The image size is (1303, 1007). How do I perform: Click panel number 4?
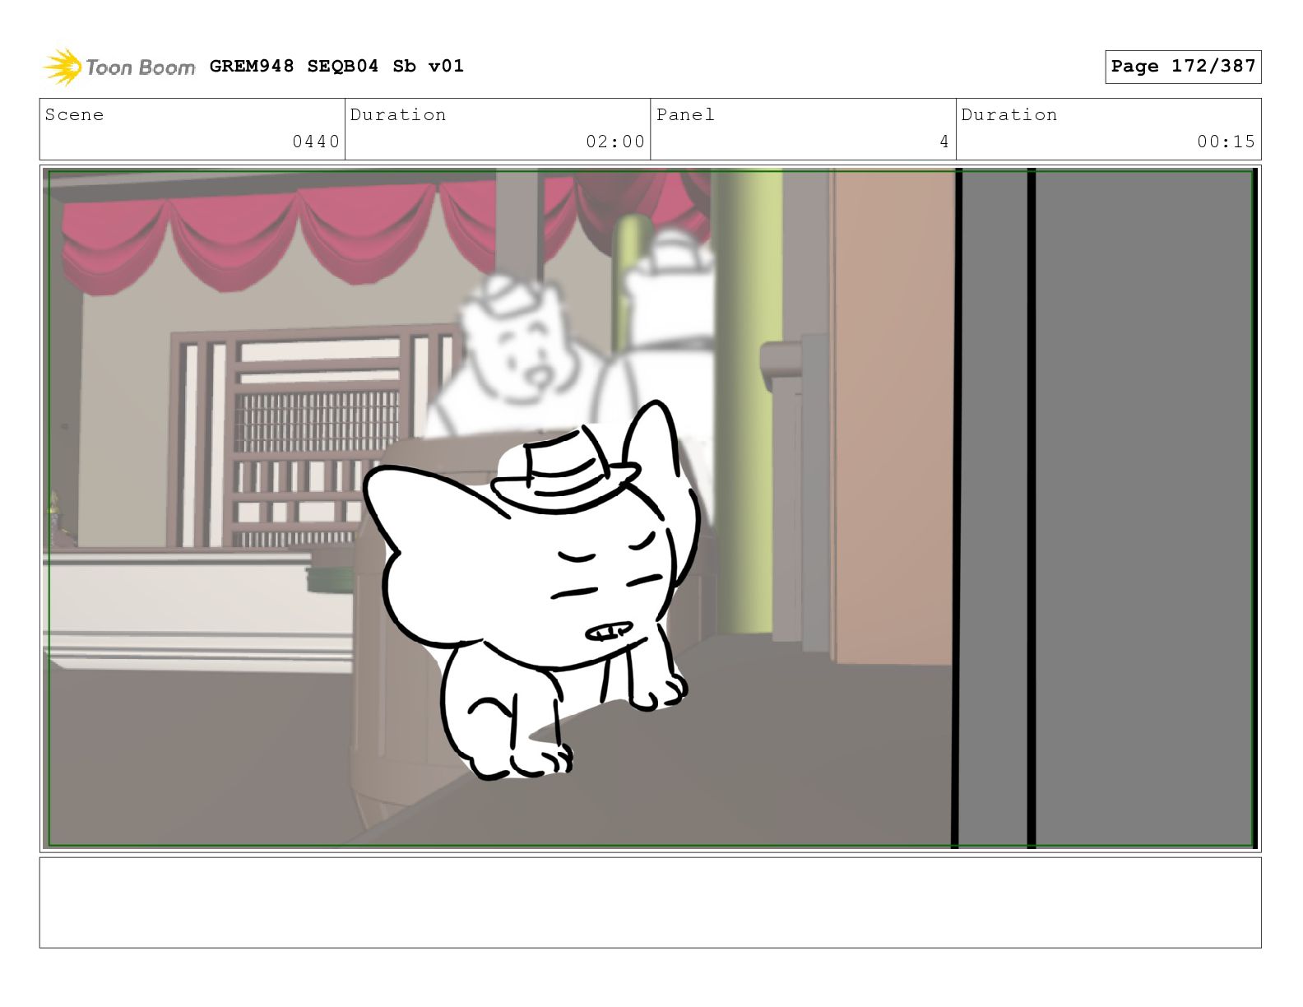[x=944, y=142]
